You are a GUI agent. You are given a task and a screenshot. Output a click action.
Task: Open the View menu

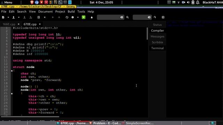coord(32,11)
